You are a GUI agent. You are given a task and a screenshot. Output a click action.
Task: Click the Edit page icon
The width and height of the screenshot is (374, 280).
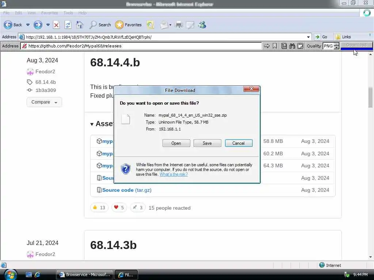point(190,25)
